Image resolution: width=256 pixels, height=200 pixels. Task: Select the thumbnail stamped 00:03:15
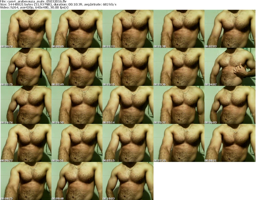click(x=128, y=67)
